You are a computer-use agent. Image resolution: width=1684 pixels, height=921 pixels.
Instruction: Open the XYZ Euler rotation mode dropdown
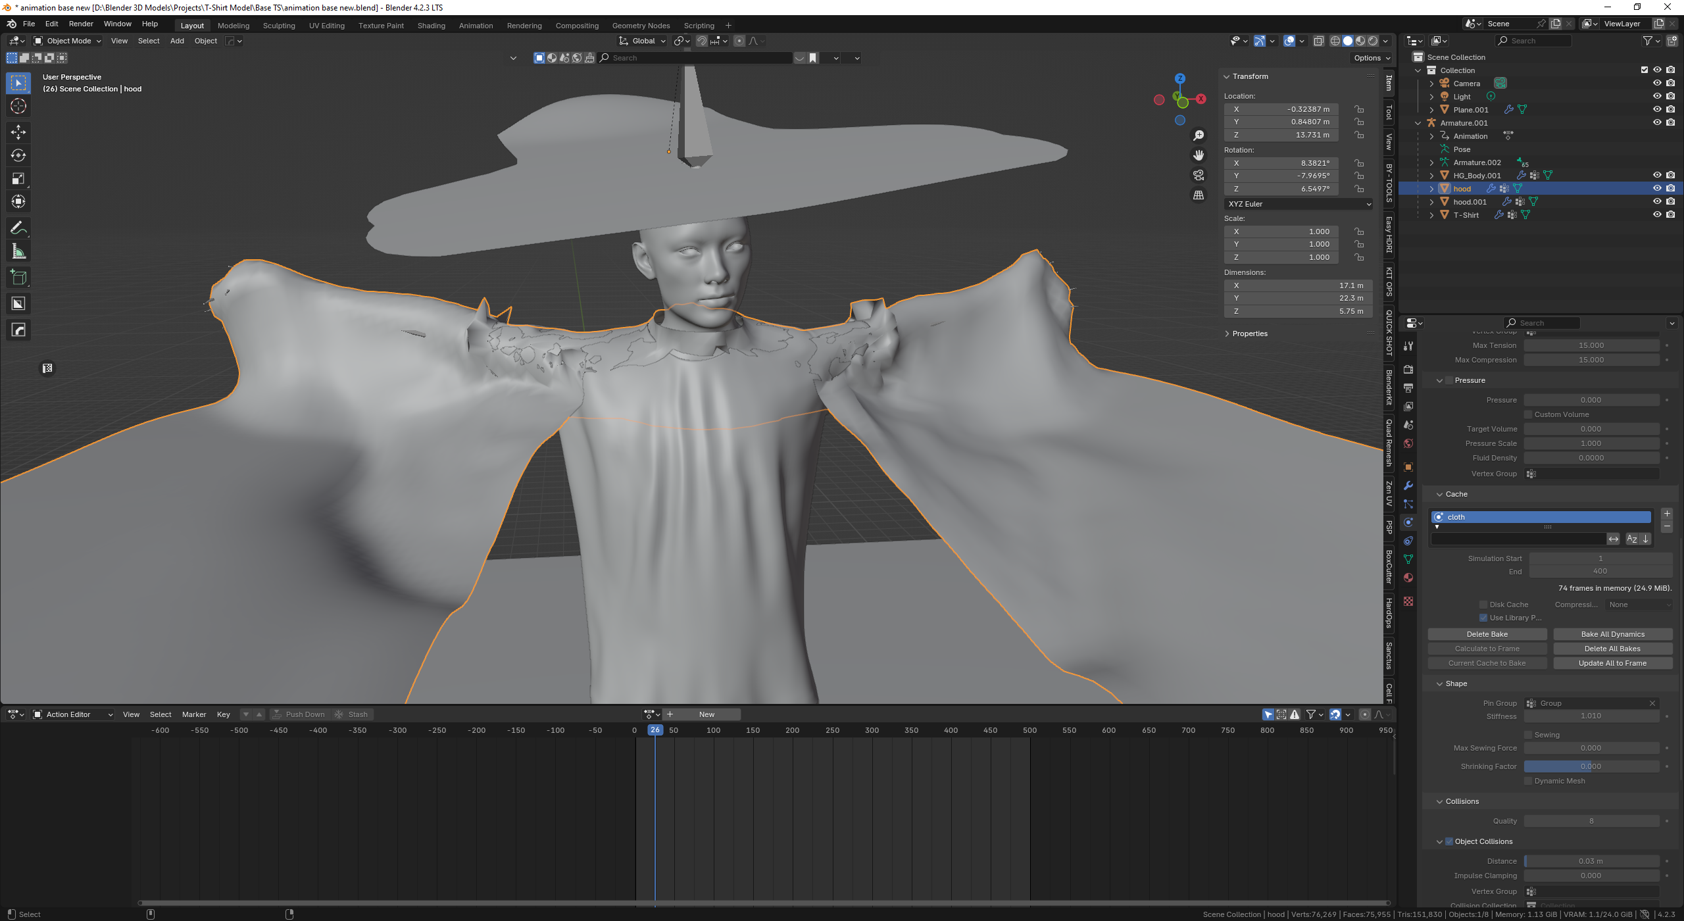1299,204
